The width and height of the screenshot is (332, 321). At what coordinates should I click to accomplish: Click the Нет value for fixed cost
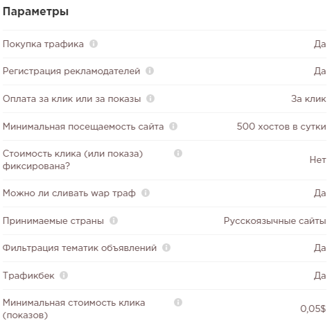pos(318,159)
